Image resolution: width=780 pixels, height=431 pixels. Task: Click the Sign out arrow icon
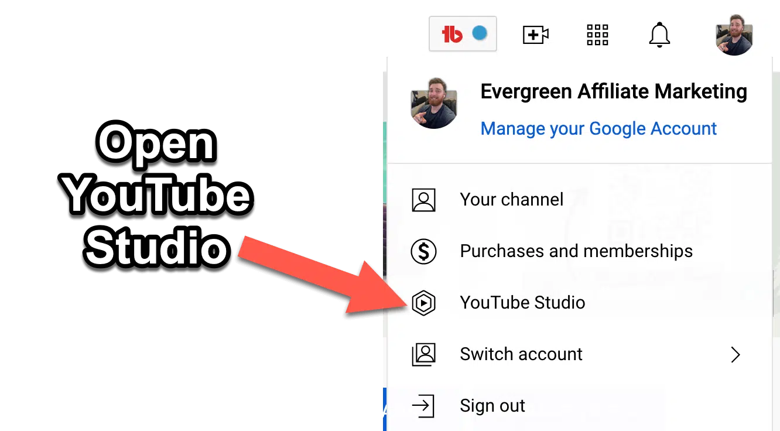pos(423,406)
